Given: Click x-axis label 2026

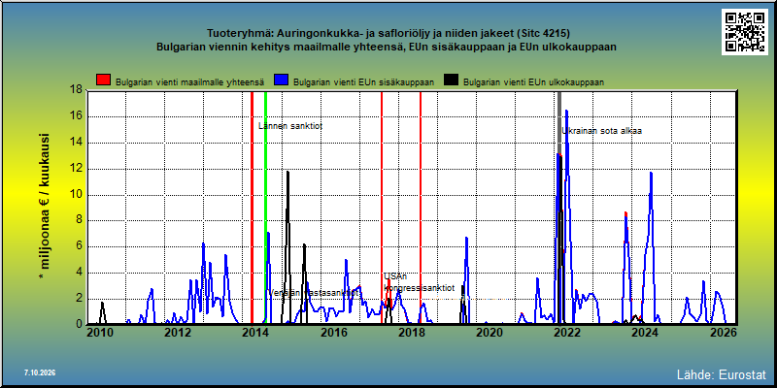Looking at the screenshot, I should 724,333.
